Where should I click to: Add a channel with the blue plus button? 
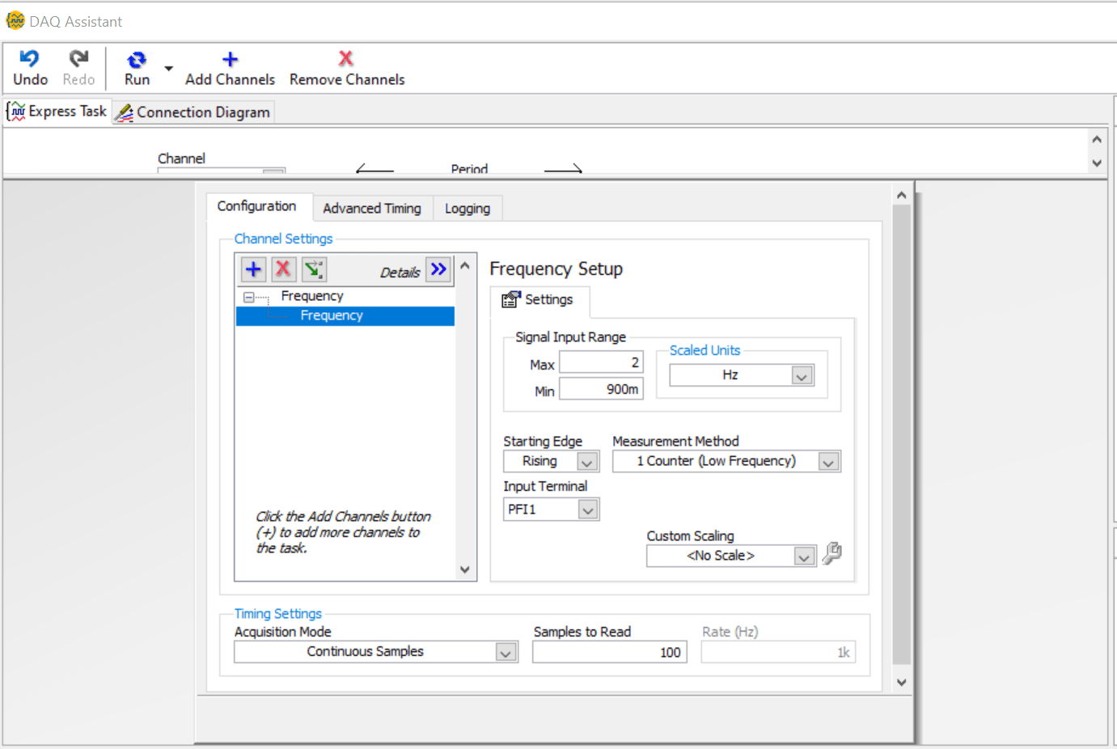pos(253,269)
